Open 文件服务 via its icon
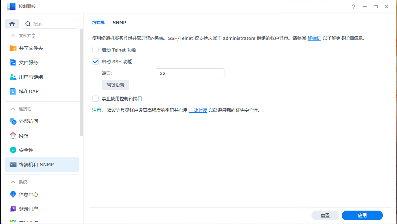 (x=13, y=63)
